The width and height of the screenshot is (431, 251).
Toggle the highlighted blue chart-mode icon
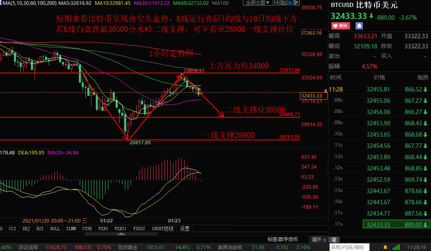tap(290, 3)
